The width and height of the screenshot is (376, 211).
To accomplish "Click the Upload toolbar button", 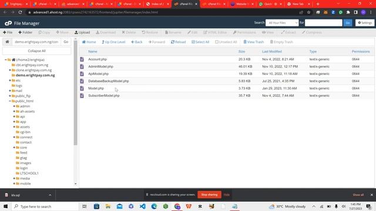I will click(82, 32).
